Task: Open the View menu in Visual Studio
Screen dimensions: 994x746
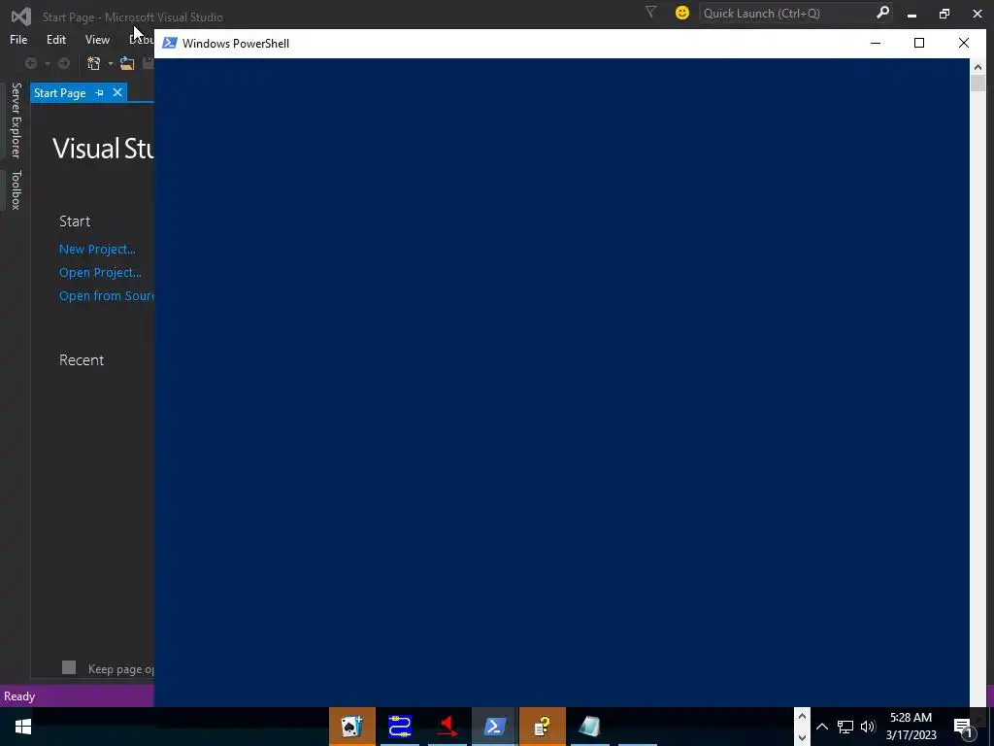Action: 97,39
